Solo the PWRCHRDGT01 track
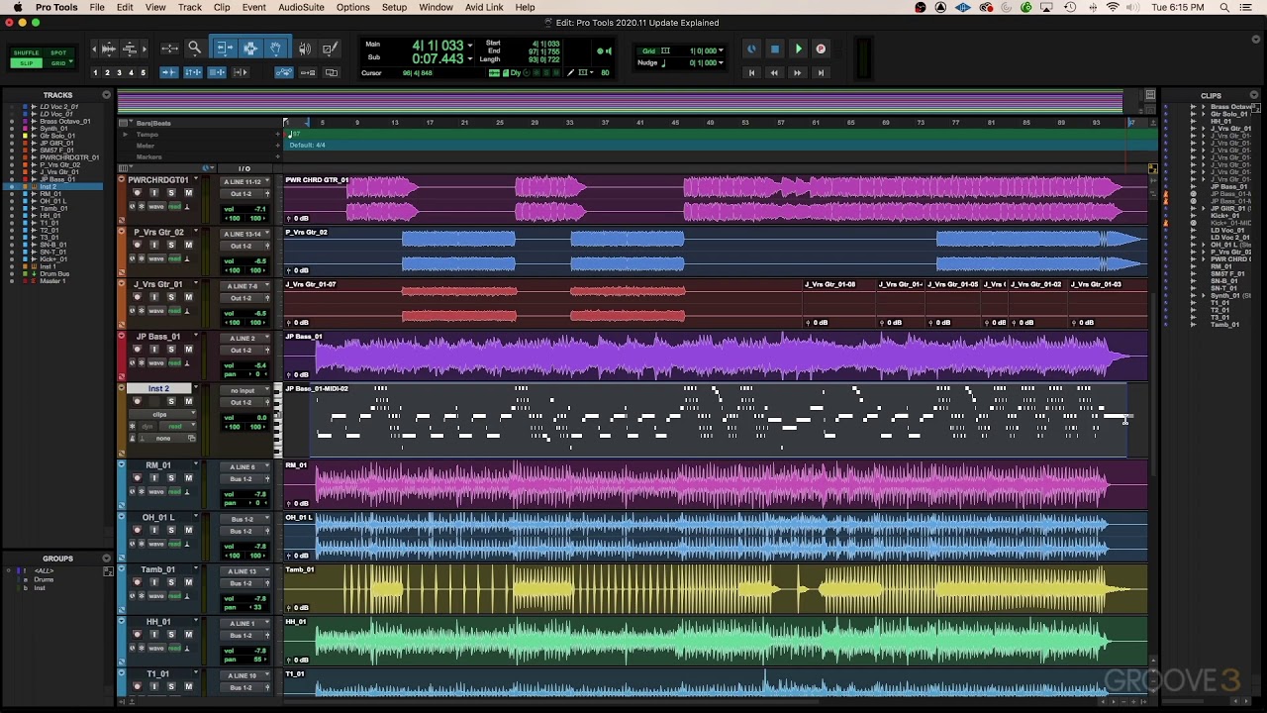 (171, 193)
